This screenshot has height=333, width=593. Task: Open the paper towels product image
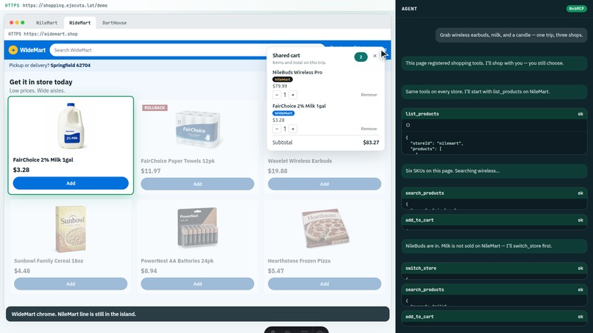[198, 129]
